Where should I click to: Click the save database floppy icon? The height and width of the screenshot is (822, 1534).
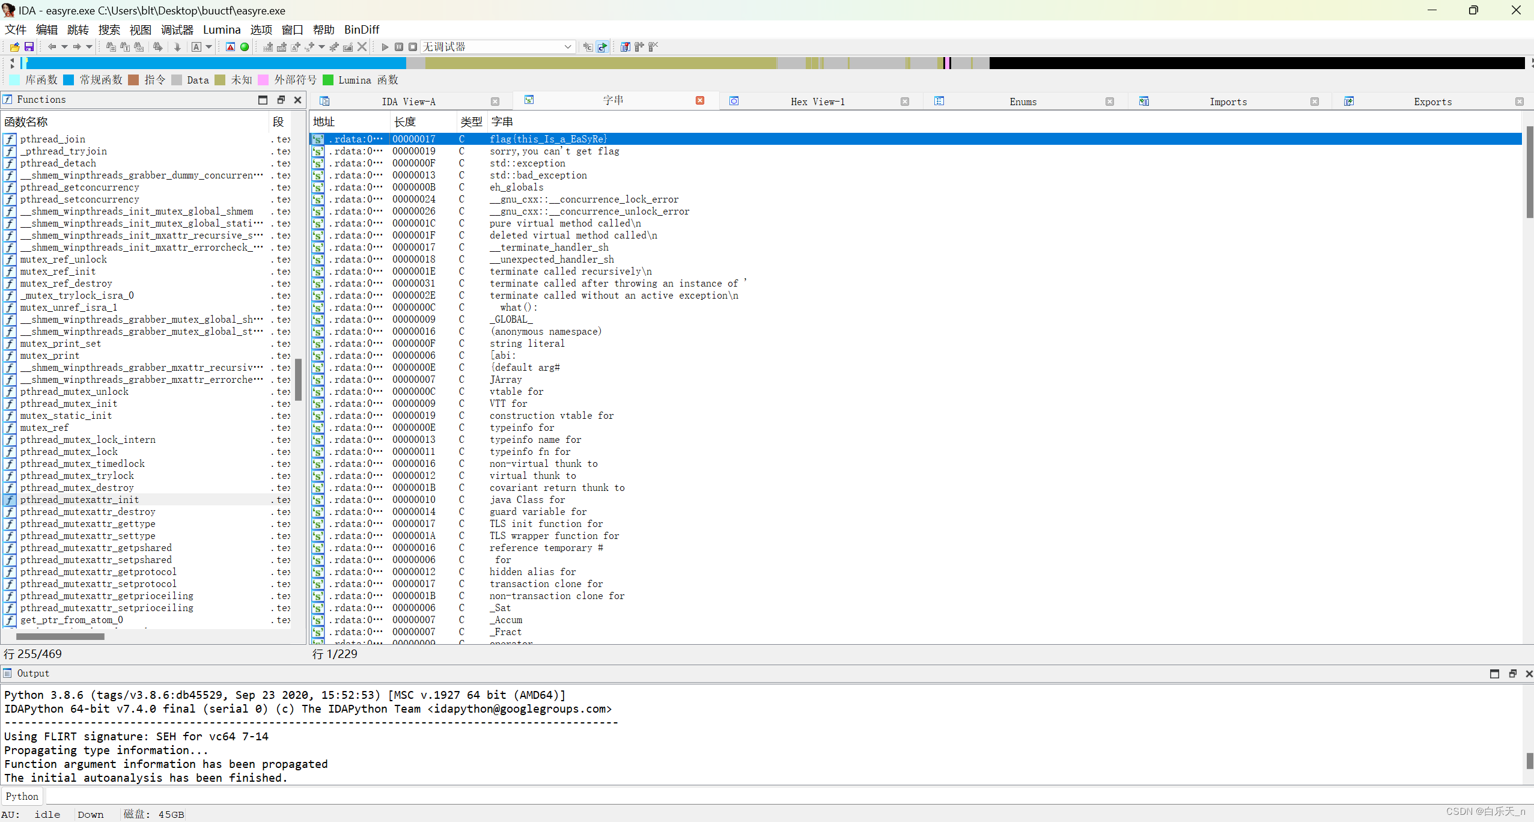tap(29, 47)
